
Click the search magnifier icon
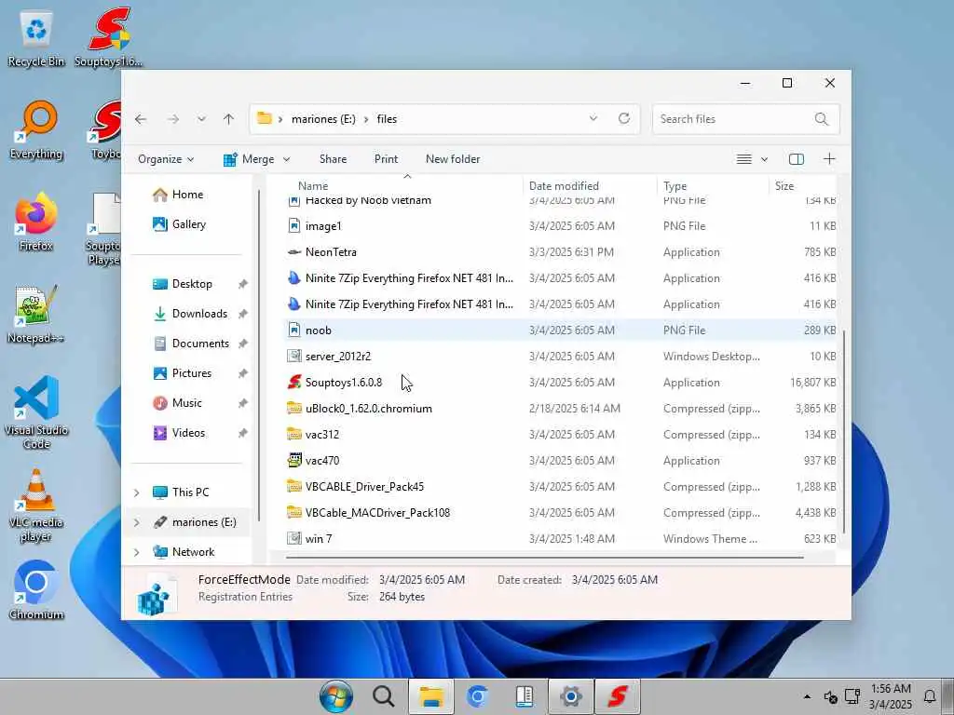coord(822,119)
